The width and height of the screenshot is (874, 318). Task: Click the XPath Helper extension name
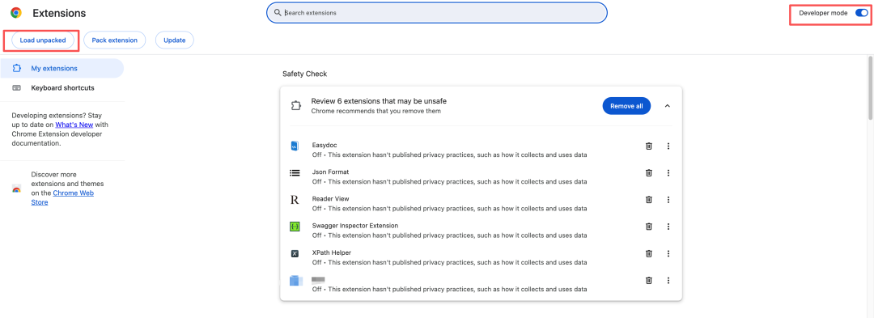point(331,252)
